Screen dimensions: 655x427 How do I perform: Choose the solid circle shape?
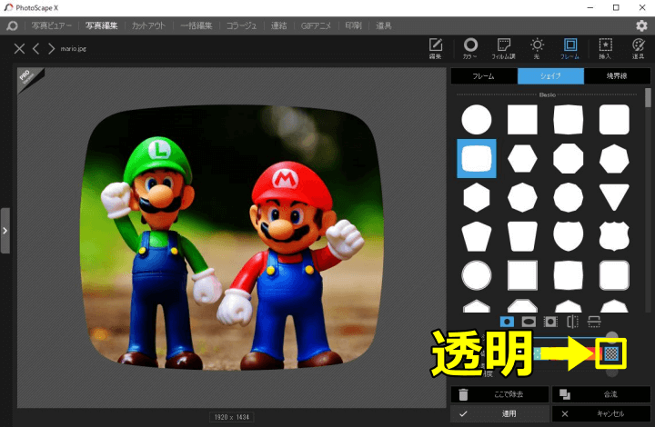coord(476,120)
